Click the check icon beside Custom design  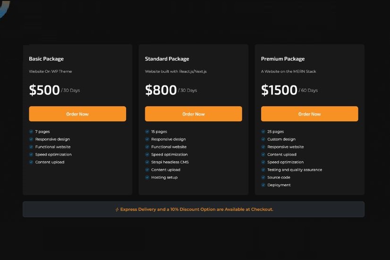click(x=263, y=139)
